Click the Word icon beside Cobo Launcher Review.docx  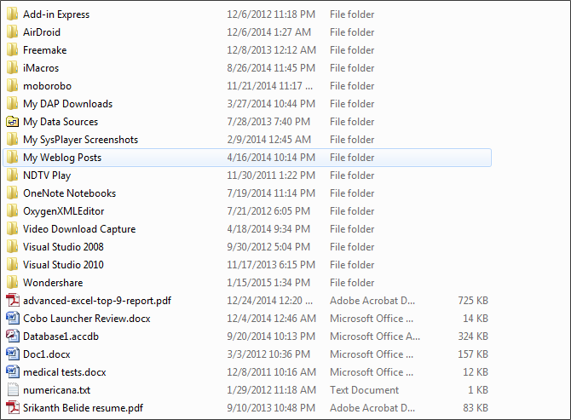pyautogui.click(x=12, y=319)
